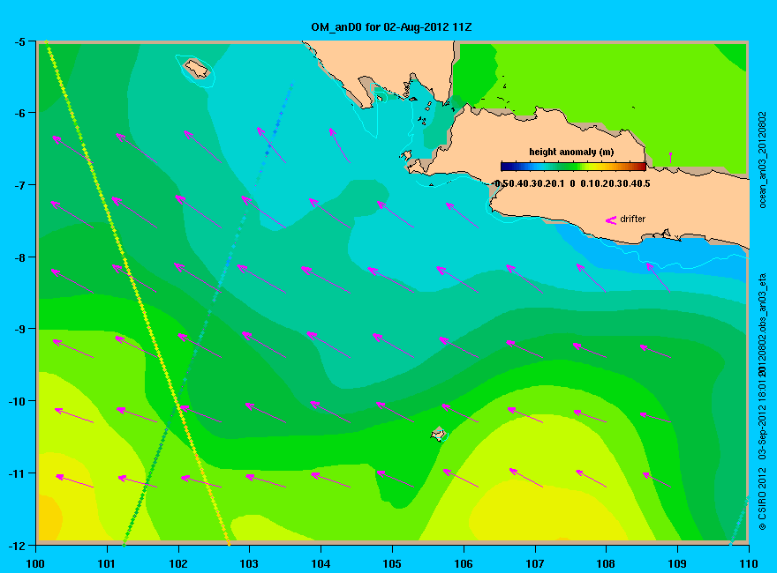Click the x-axis label 103

(249, 563)
